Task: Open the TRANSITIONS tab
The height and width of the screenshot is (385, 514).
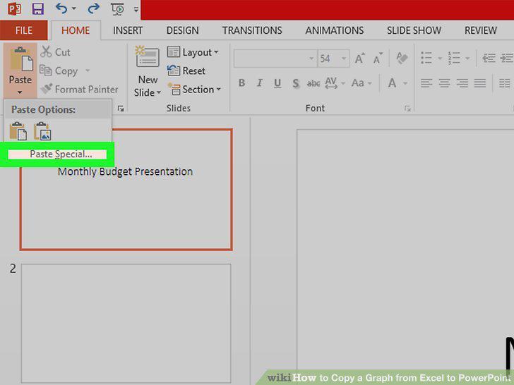Action: coord(252,30)
